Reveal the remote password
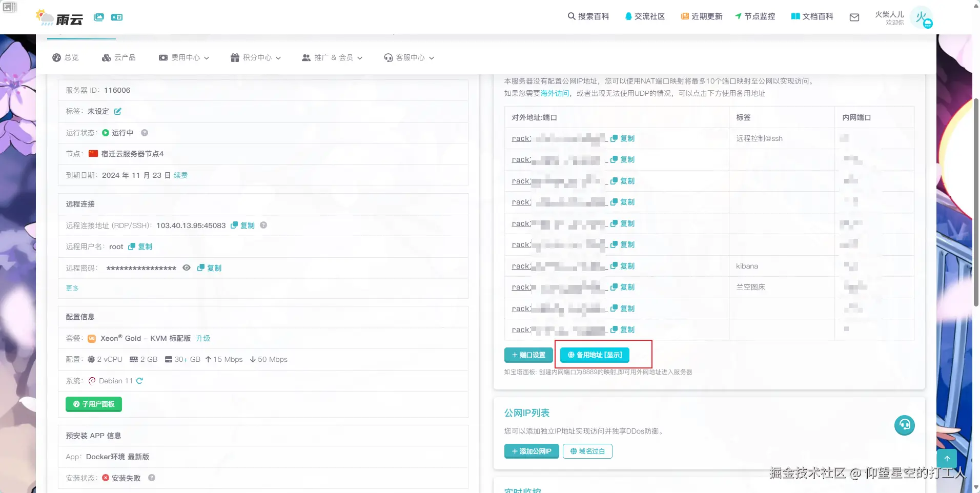 pyautogui.click(x=187, y=268)
